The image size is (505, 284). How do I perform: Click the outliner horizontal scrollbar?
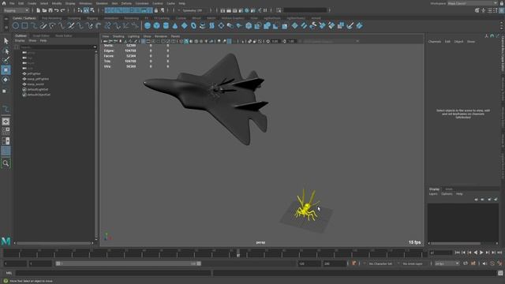point(54,243)
